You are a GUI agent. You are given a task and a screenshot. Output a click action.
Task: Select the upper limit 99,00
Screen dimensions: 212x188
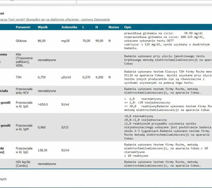[99, 41]
